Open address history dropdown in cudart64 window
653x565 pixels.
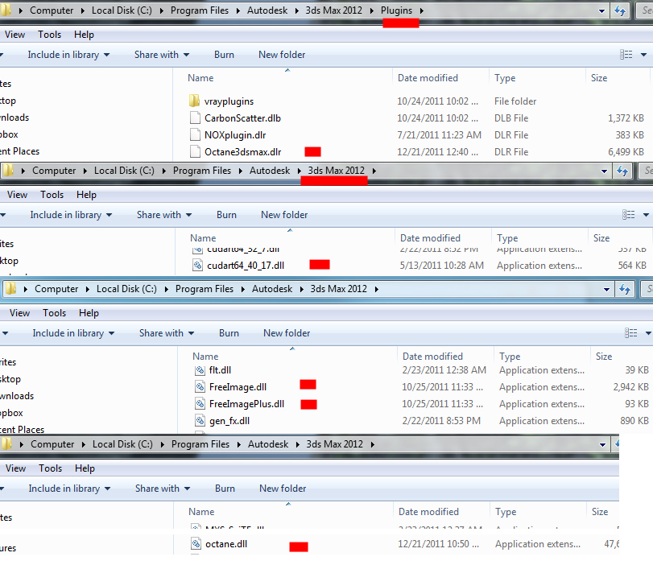point(604,171)
